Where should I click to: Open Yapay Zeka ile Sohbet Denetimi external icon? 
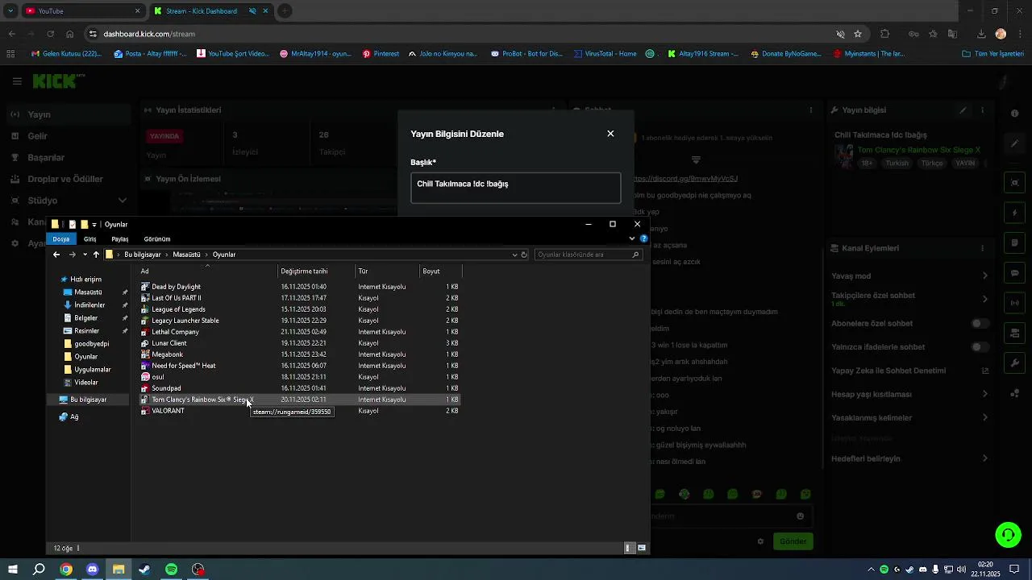[985, 371]
